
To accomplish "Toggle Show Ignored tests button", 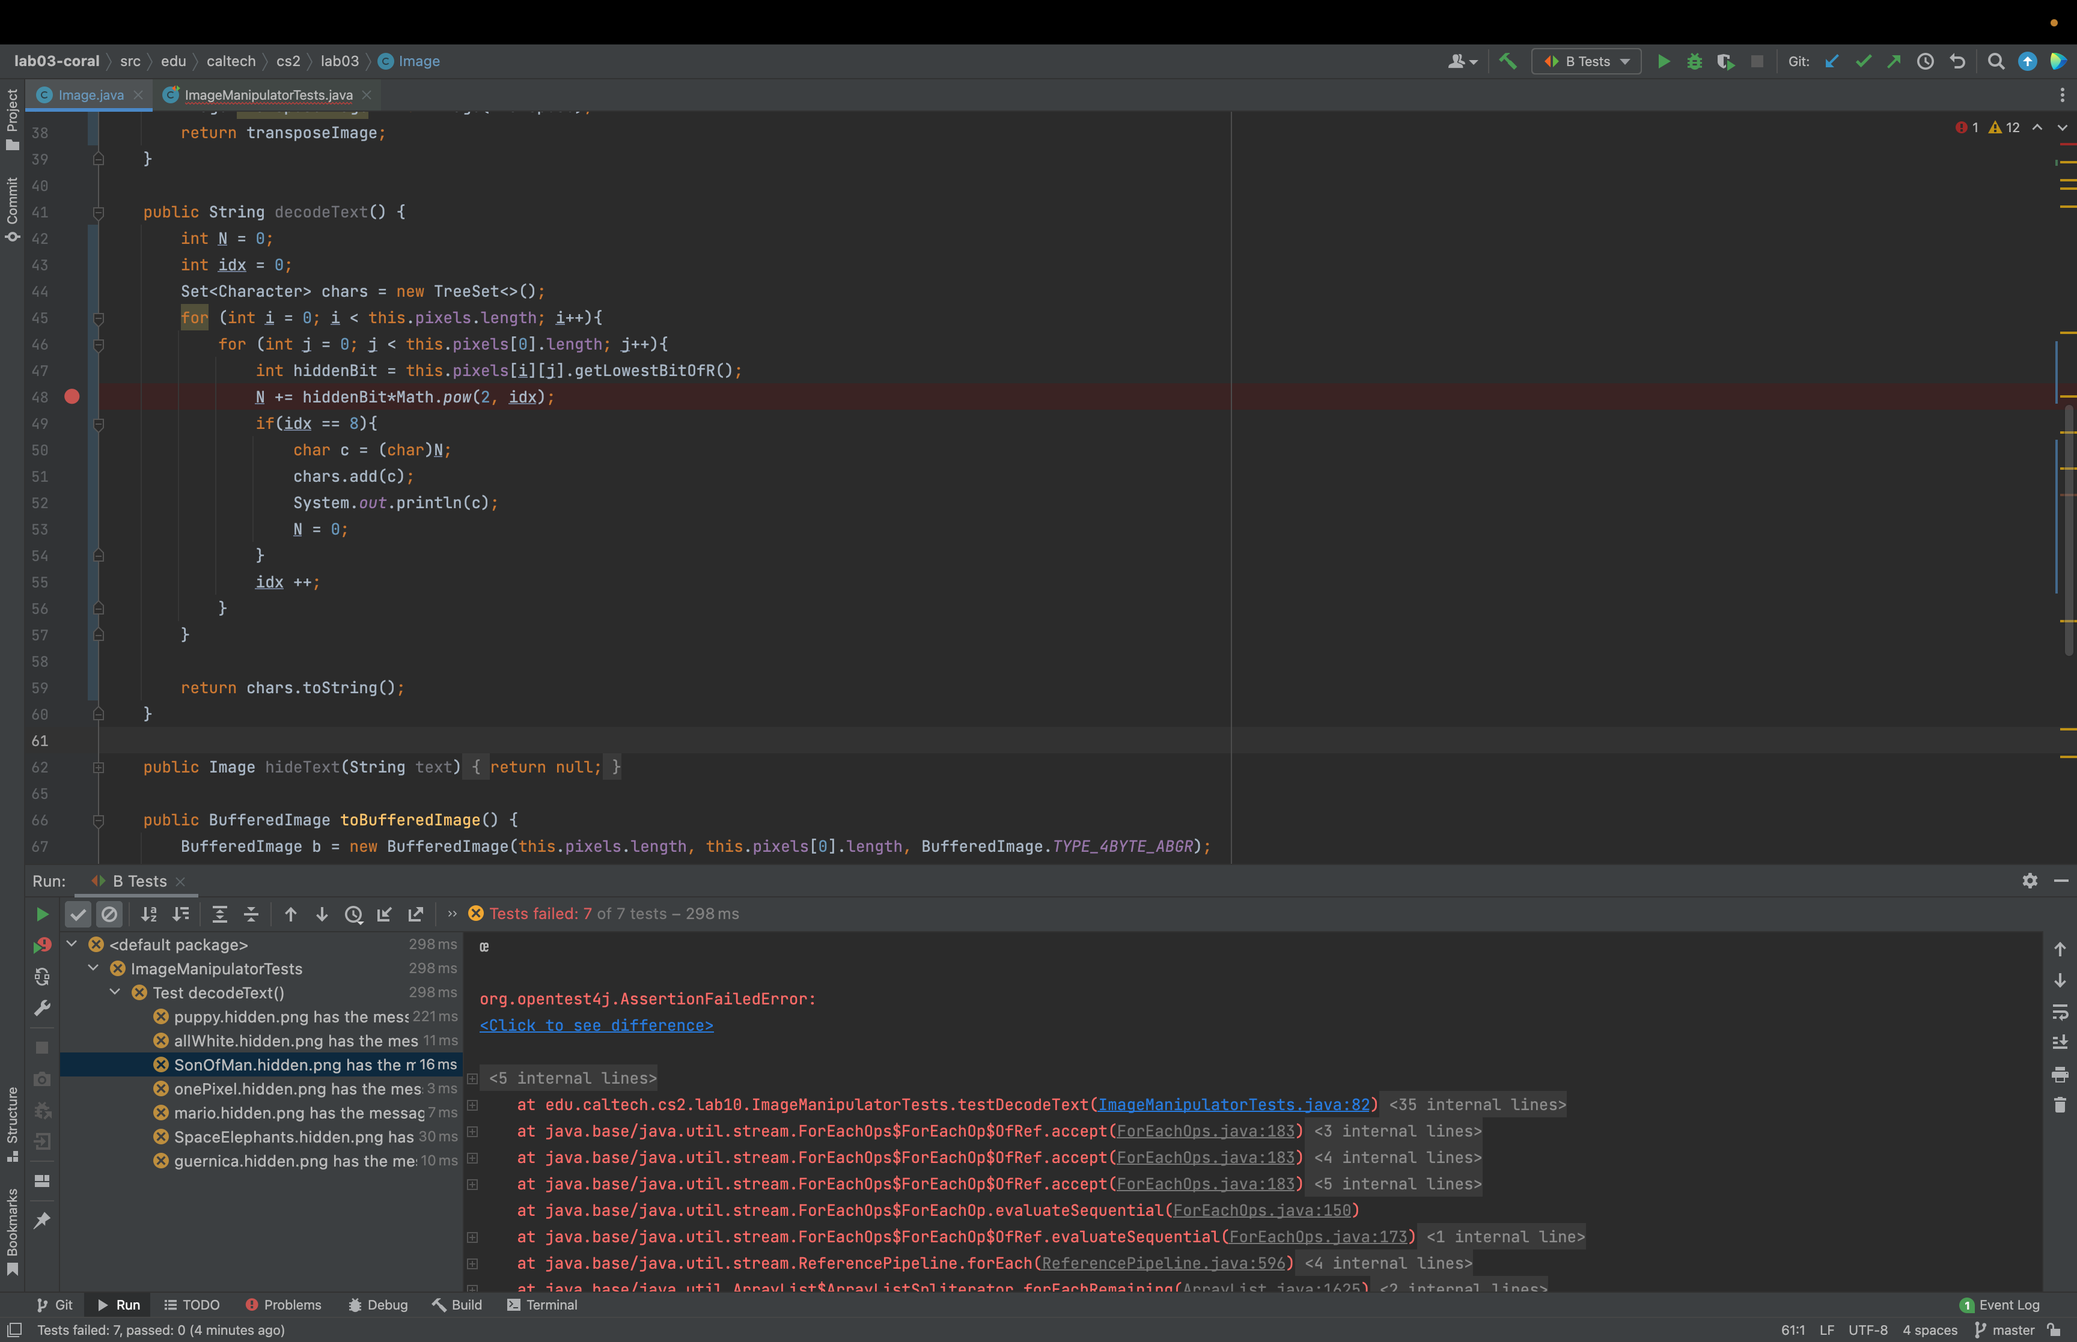I will tap(110, 914).
